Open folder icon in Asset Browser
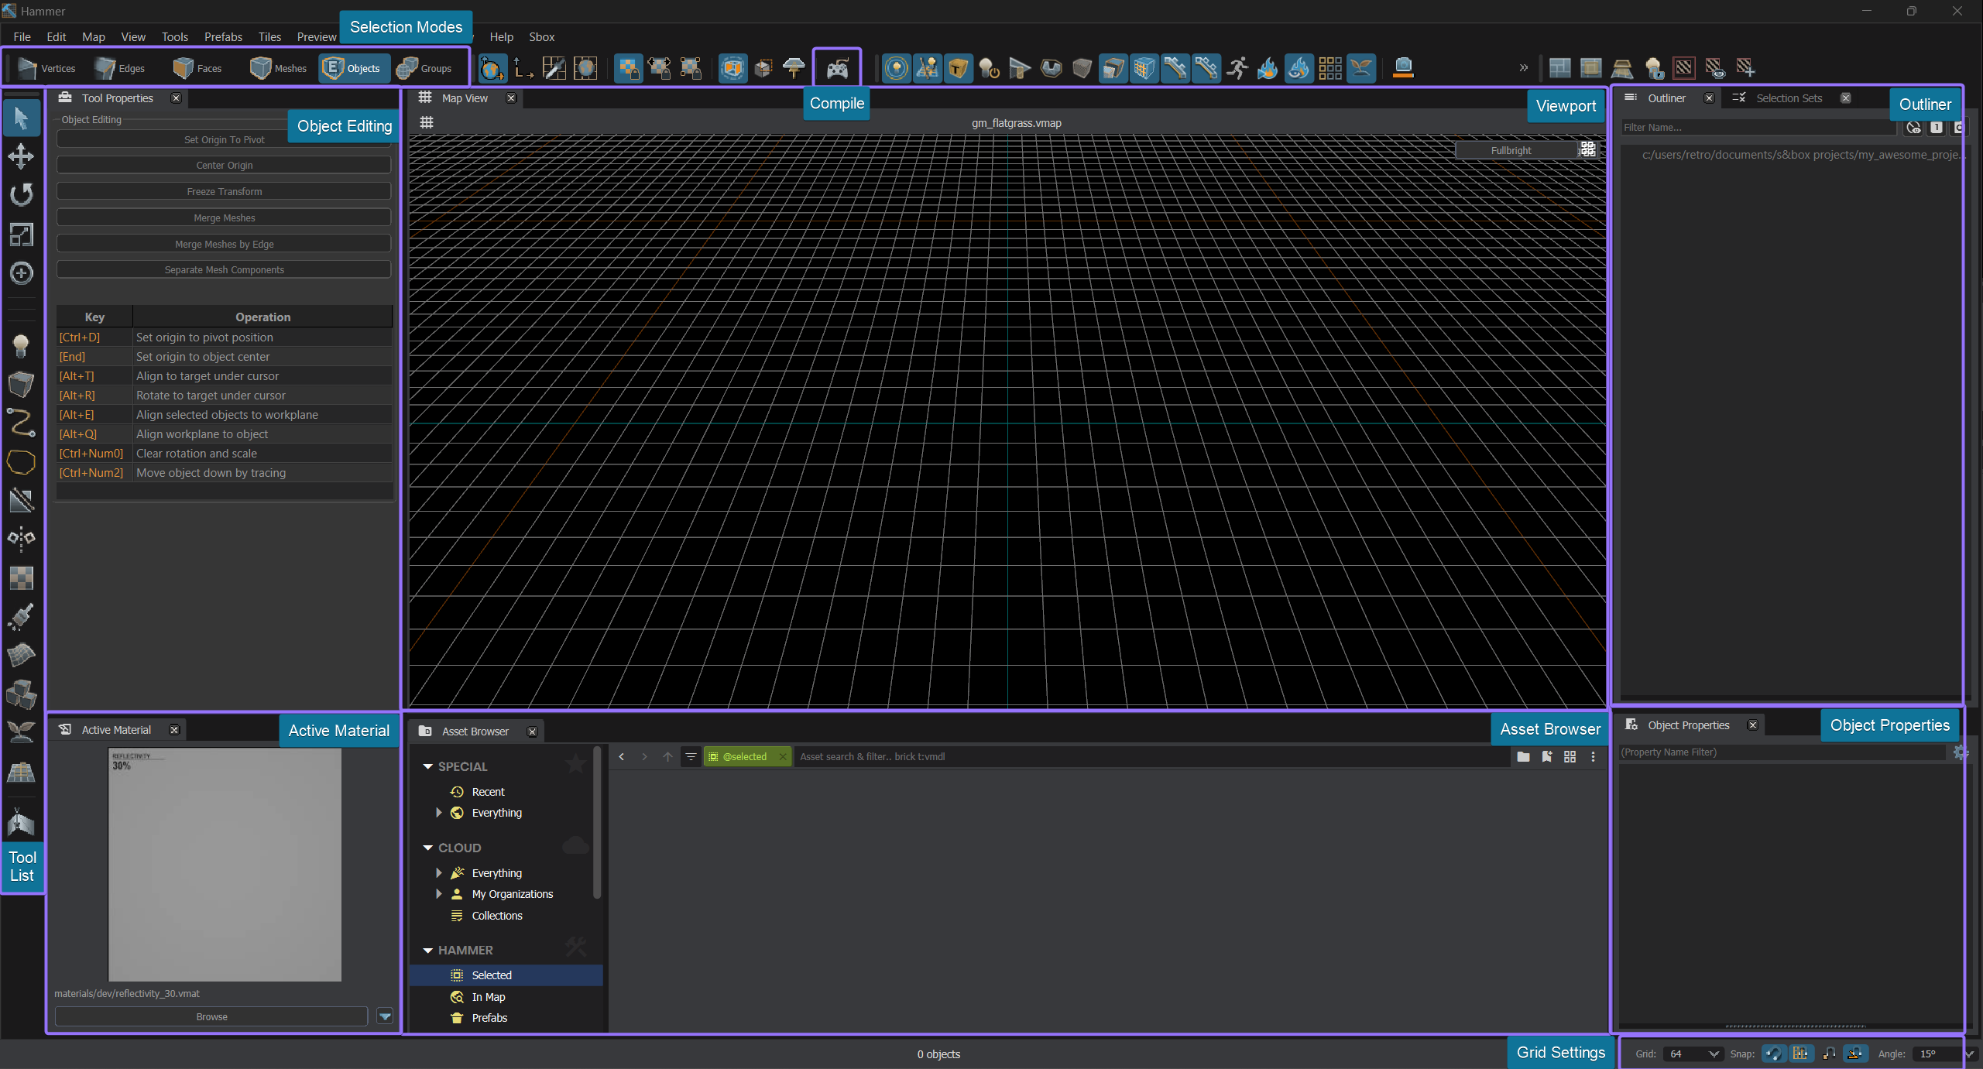This screenshot has width=1983, height=1069. pyautogui.click(x=1523, y=756)
